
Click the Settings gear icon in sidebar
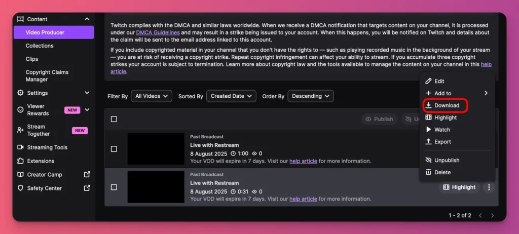pyautogui.click(x=20, y=93)
